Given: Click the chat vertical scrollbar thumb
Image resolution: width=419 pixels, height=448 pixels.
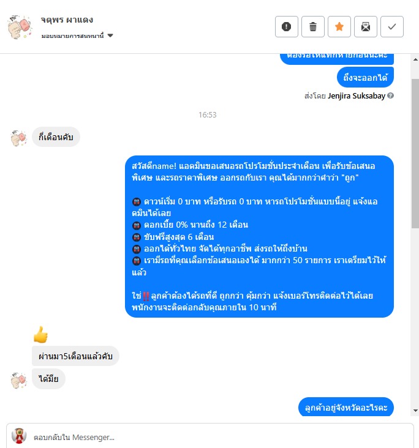Looking at the screenshot, I should click(415, 154).
